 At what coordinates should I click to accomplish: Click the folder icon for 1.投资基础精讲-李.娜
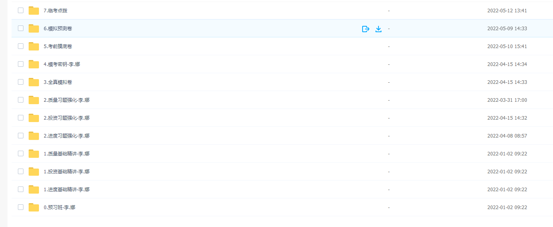[34, 171]
